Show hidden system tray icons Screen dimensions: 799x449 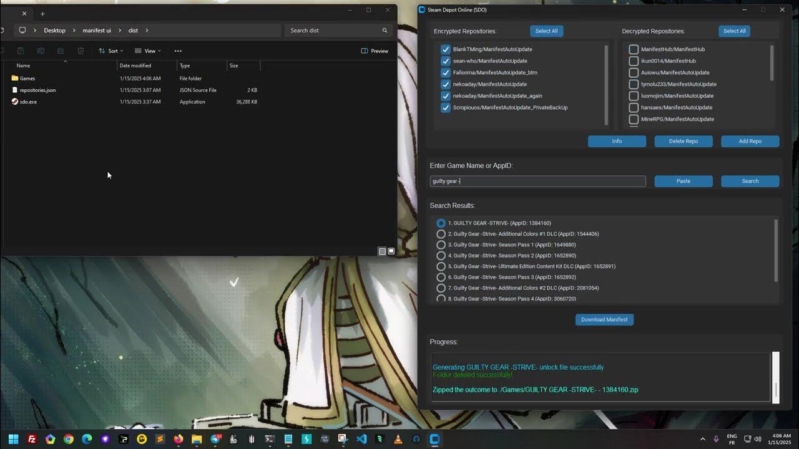pyautogui.click(x=703, y=439)
